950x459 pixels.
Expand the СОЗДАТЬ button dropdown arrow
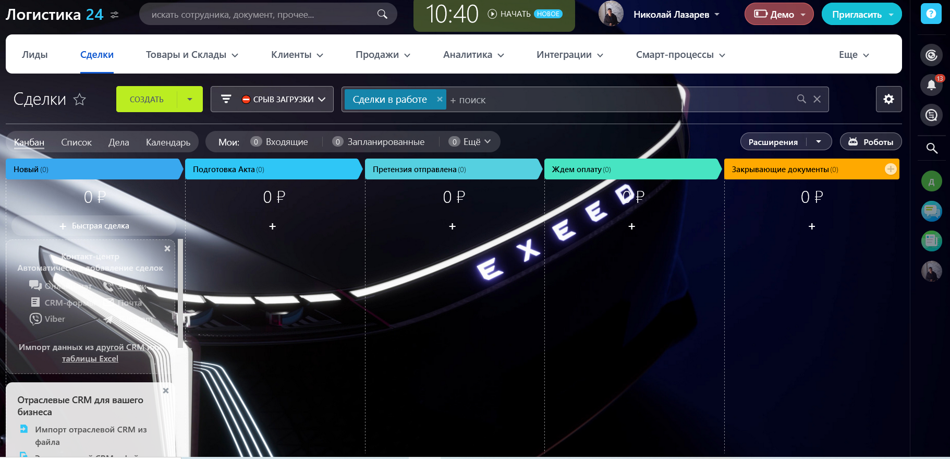[190, 99]
